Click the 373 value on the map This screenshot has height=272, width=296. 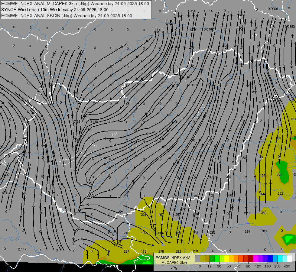tap(212, 177)
